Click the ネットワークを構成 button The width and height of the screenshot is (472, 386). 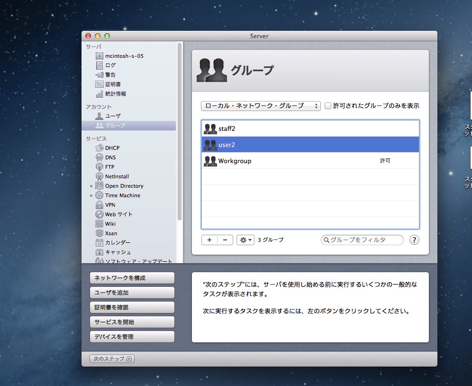click(x=132, y=278)
